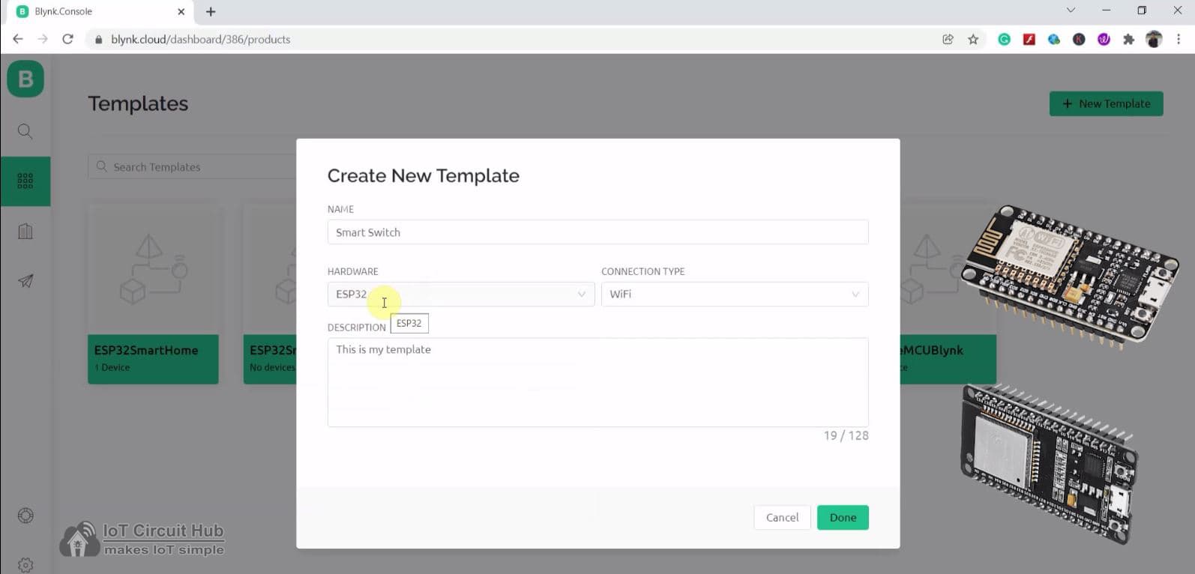The height and width of the screenshot is (574, 1195).
Task: Click the Grammarly extension icon
Action: 1004,40
